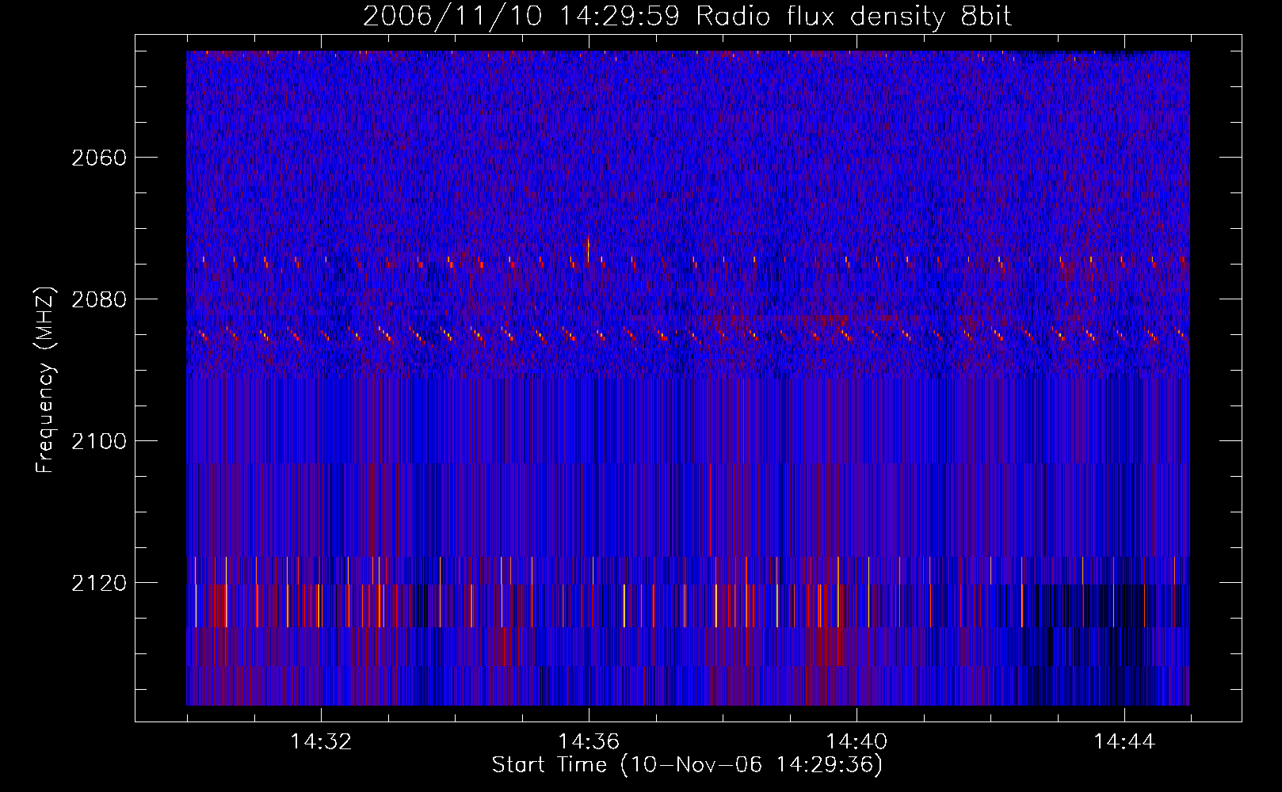This screenshot has width=1282, height=792.
Task: Click the '2120' frequency axis label
Action: (x=99, y=583)
